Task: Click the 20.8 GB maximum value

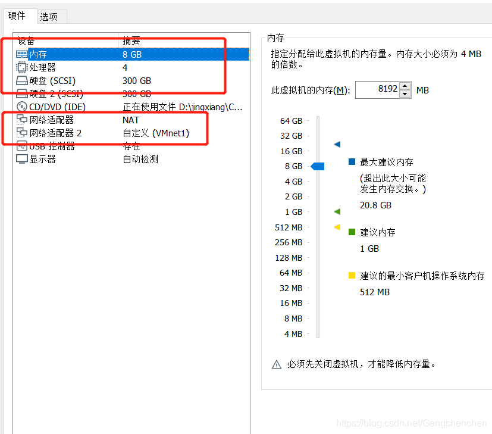Action: click(375, 205)
